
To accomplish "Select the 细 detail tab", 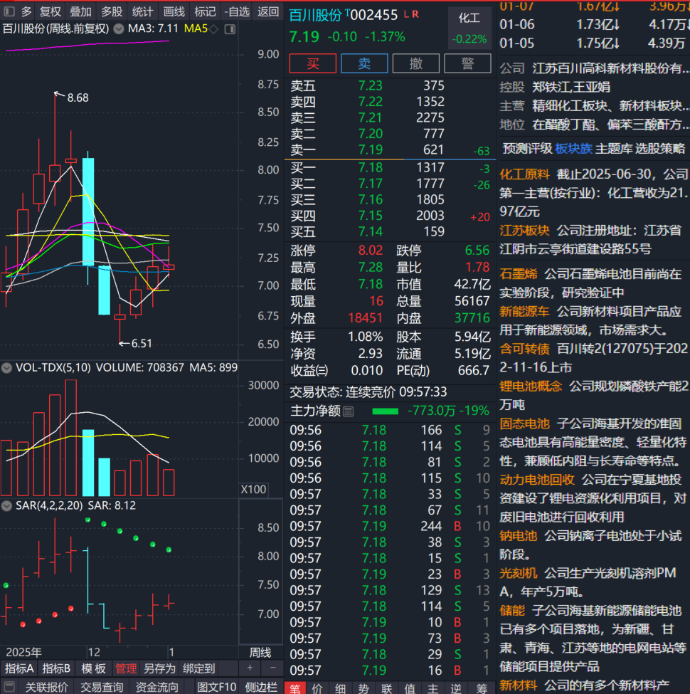I will point(341,688).
